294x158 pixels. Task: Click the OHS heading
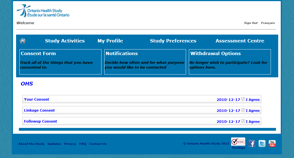(27, 83)
